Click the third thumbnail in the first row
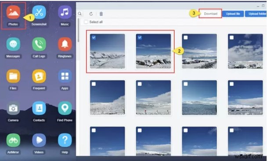This screenshot has width=267, height=161. (199, 51)
